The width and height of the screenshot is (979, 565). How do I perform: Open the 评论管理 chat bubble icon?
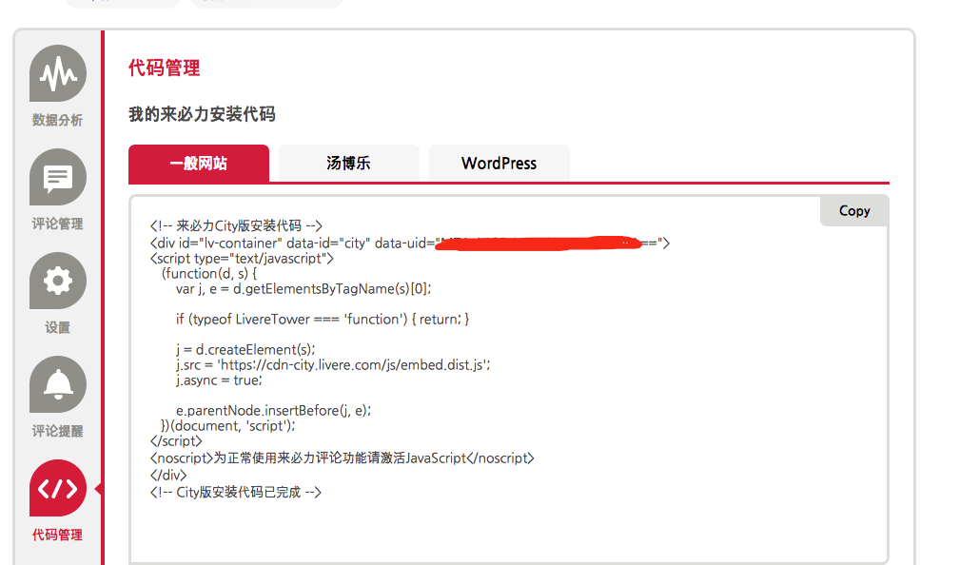click(57, 177)
